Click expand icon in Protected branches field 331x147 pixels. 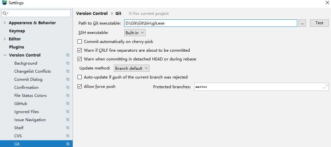click(x=325, y=87)
